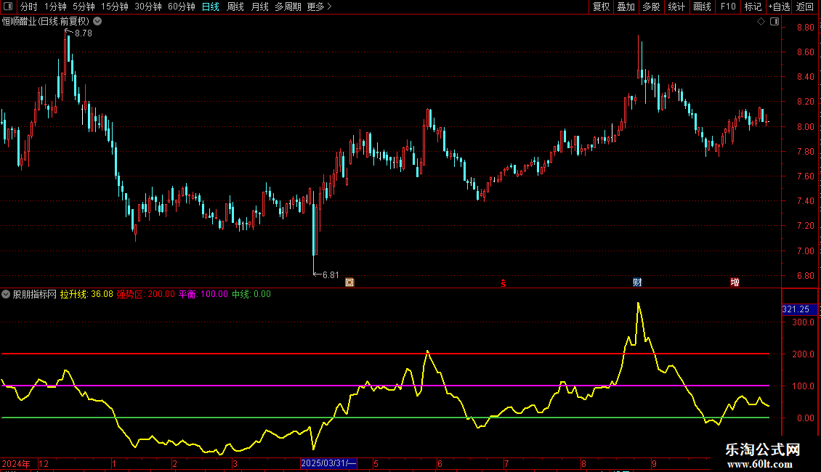The image size is (821, 472).
Task: Switch to 月线 monthly chart
Action: 259,7
